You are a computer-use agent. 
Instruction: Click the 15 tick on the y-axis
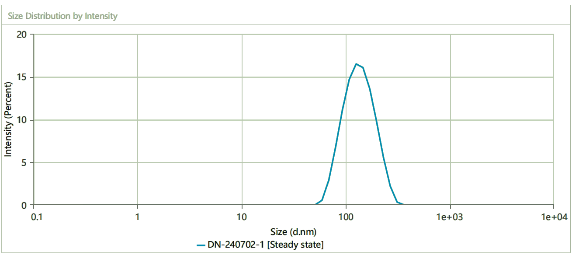click(x=25, y=77)
